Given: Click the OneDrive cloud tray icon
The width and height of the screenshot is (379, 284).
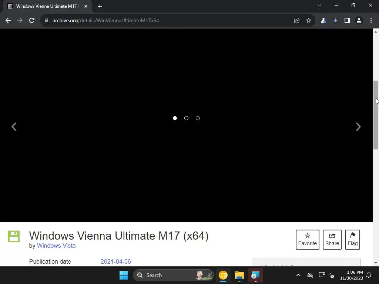Looking at the screenshot, I should 310,275.
